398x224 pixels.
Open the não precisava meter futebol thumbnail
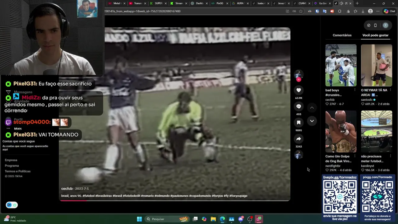pos(377,131)
